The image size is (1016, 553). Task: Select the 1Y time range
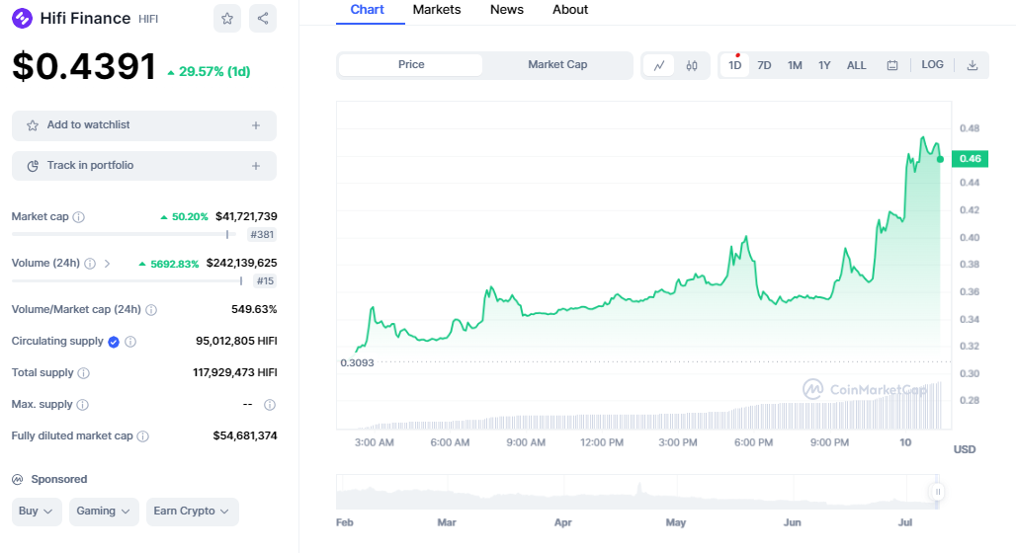coord(824,65)
